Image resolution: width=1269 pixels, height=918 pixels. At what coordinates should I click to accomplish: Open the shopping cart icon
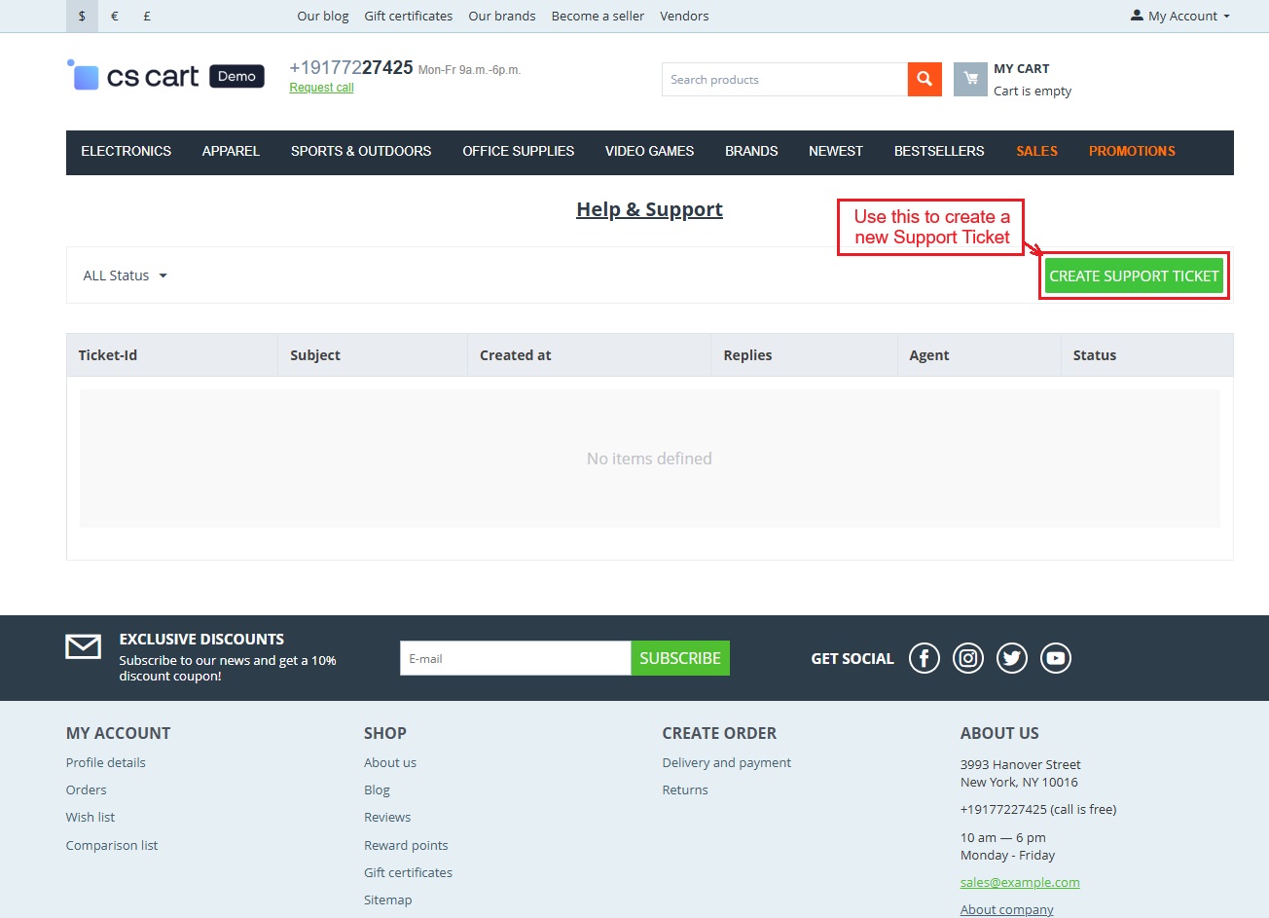click(970, 80)
